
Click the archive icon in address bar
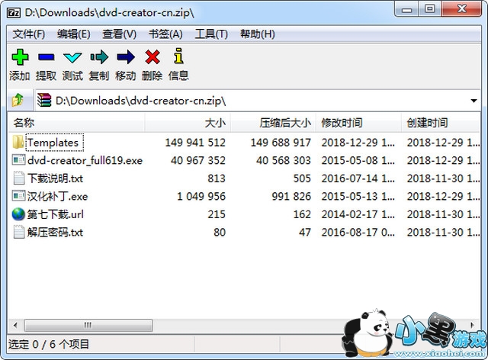point(44,100)
